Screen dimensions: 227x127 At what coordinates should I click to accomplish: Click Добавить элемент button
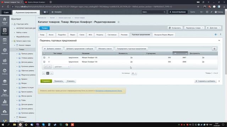53,49
